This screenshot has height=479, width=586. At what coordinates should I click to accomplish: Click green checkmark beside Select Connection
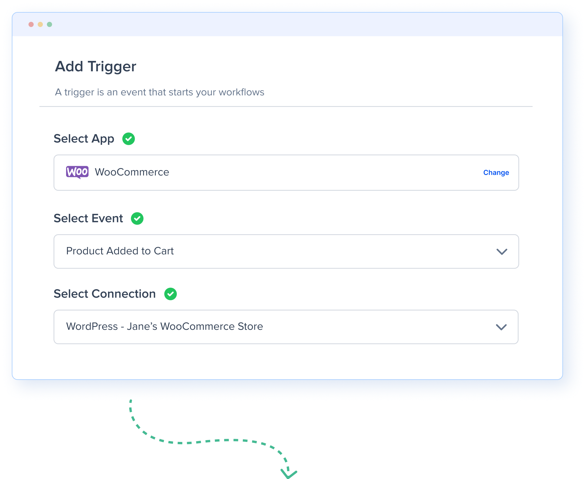[170, 294]
